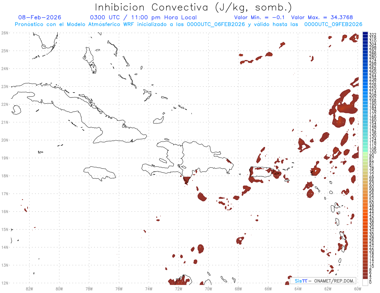Click longitude label '62W'
Viewport: 380px width, 293px height.
328,288
